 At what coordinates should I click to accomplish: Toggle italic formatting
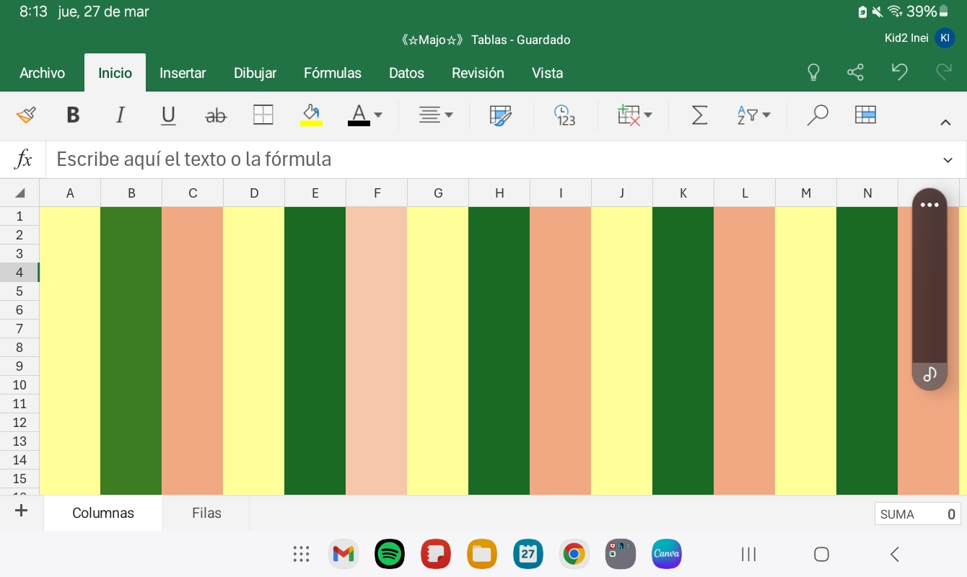click(121, 115)
